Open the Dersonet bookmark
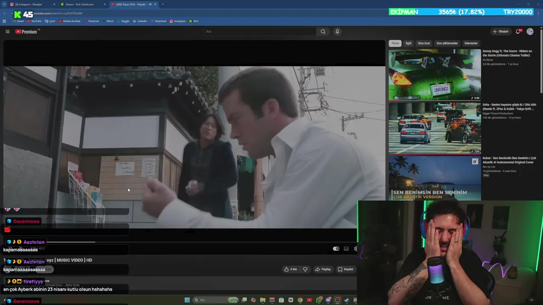 click(91, 21)
